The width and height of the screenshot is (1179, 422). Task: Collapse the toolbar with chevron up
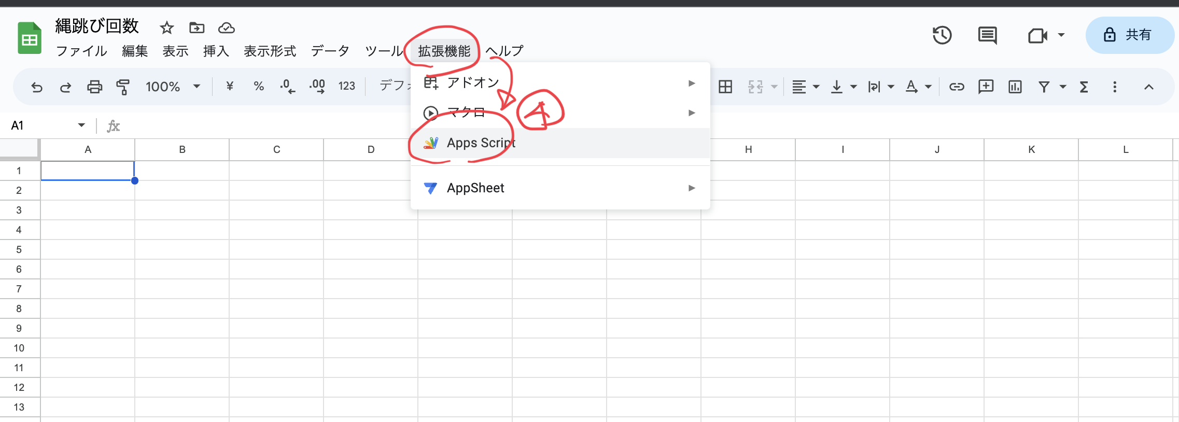coord(1148,87)
